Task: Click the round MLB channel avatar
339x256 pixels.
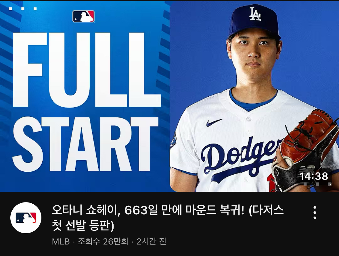Action: pyautogui.click(x=26, y=218)
